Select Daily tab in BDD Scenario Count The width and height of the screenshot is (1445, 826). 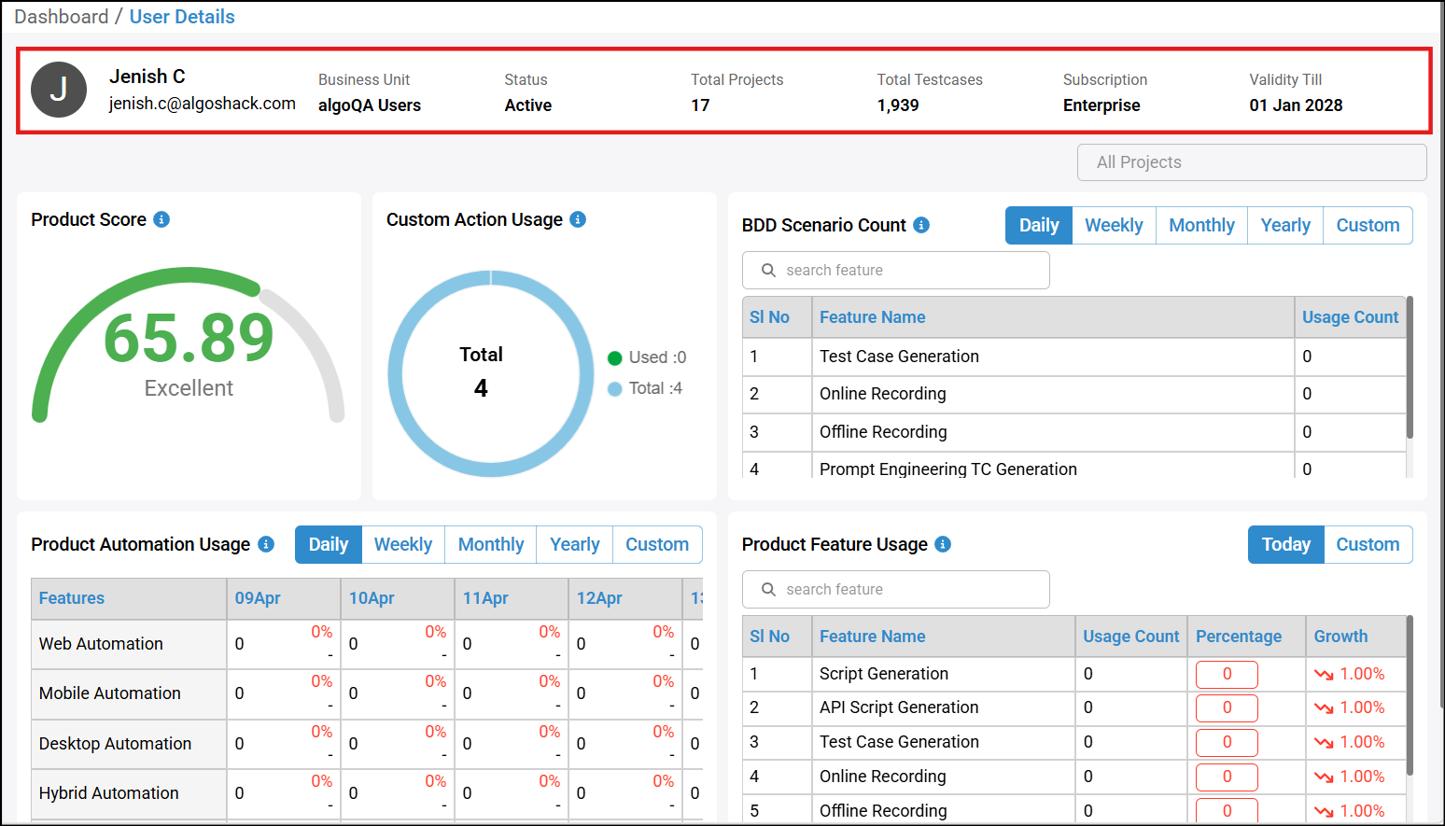click(1039, 225)
